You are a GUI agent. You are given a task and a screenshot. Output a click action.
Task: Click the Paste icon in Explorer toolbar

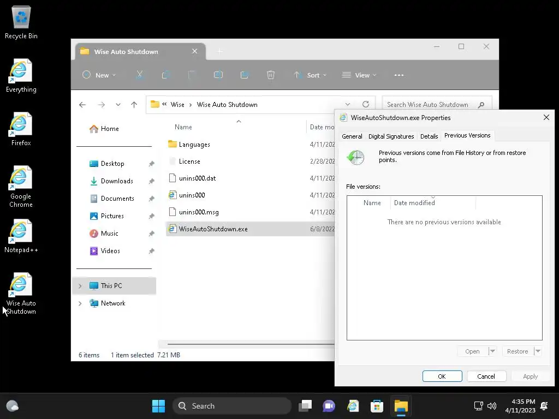point(192,75)
